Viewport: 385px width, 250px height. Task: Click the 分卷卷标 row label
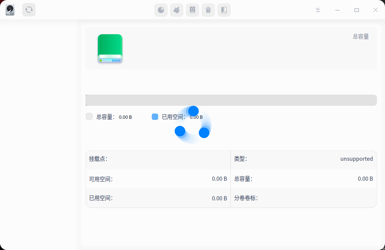[x=246, y=198]
